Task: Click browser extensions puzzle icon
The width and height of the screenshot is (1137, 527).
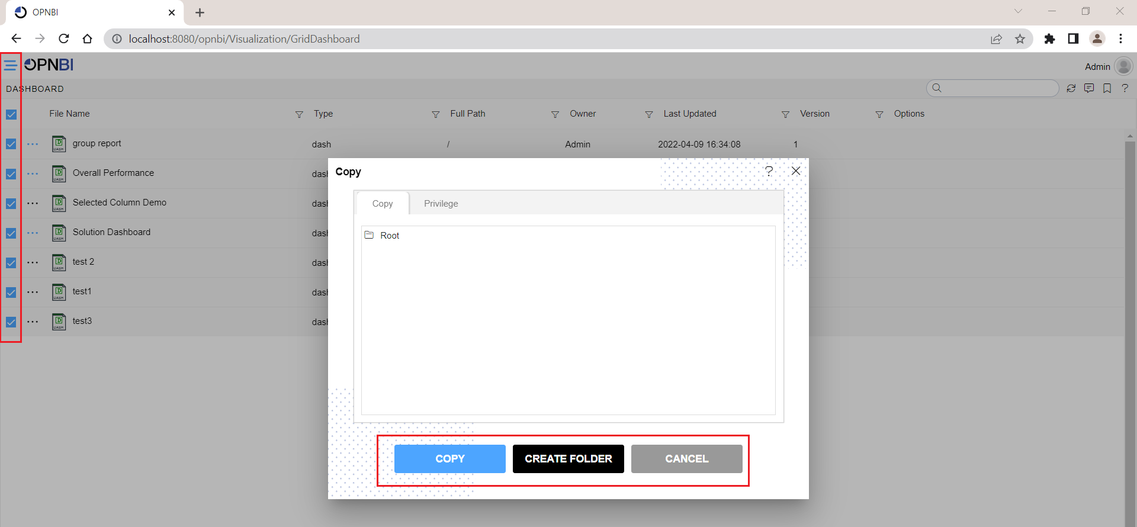Action: (x=1049, y=38)
